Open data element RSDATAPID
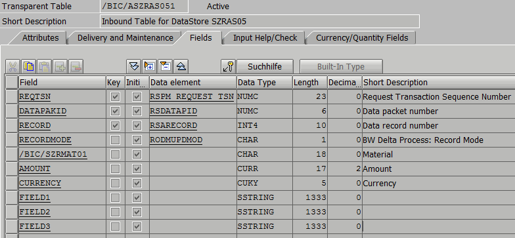 click(x=173, y=111)
